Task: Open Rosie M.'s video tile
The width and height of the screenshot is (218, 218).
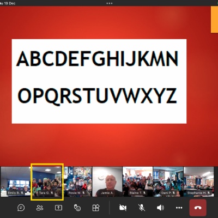Action: [78, 181]
